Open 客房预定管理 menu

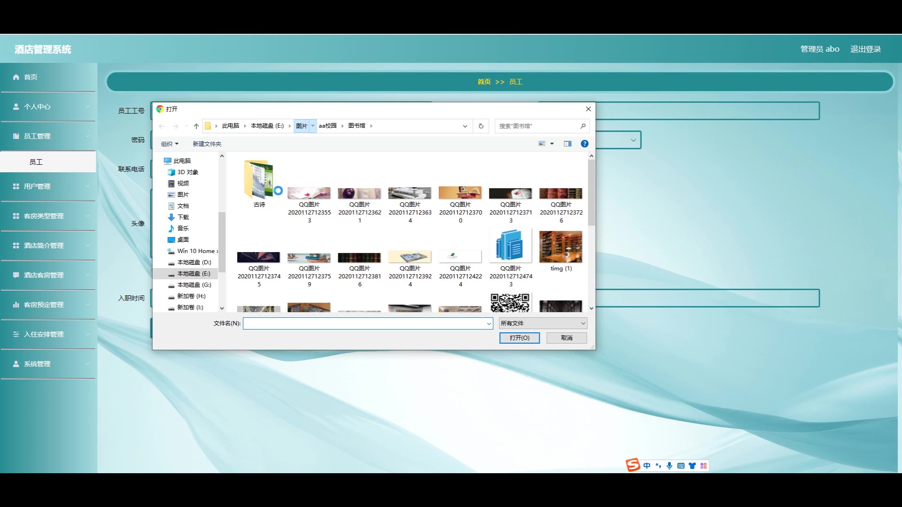point(48,305)
